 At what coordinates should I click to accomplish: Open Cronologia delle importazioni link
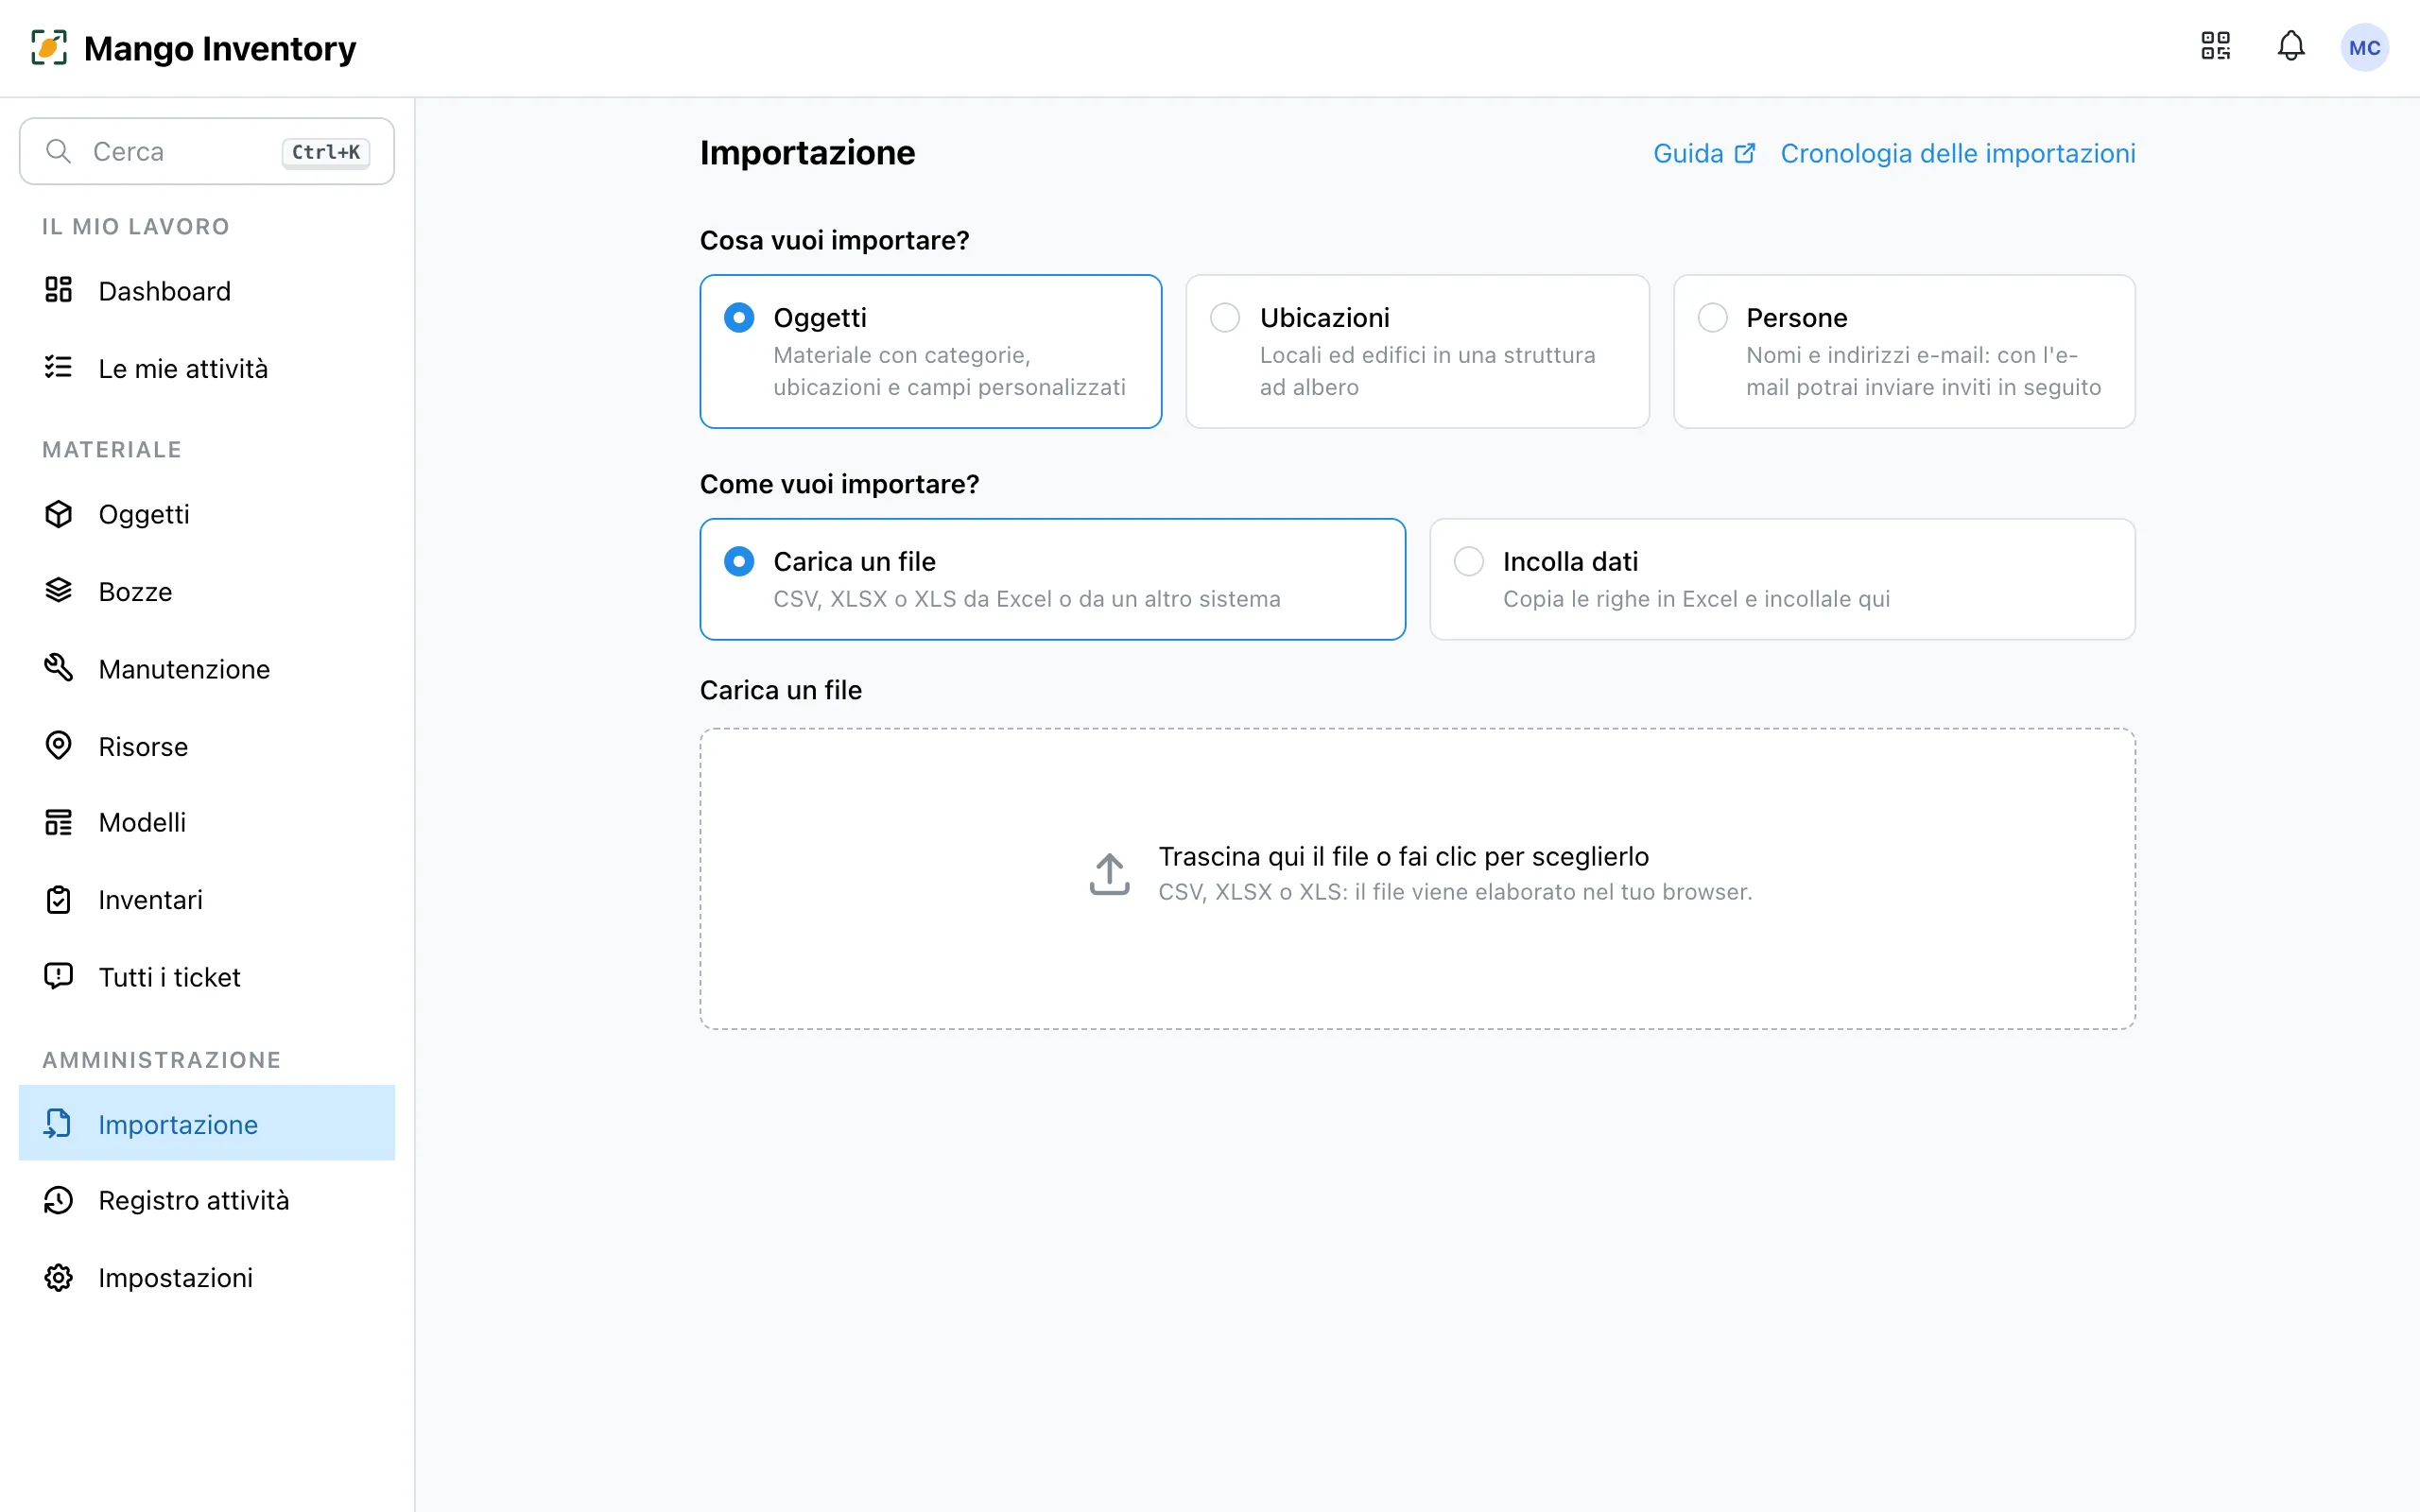(x=1957, y=153)
